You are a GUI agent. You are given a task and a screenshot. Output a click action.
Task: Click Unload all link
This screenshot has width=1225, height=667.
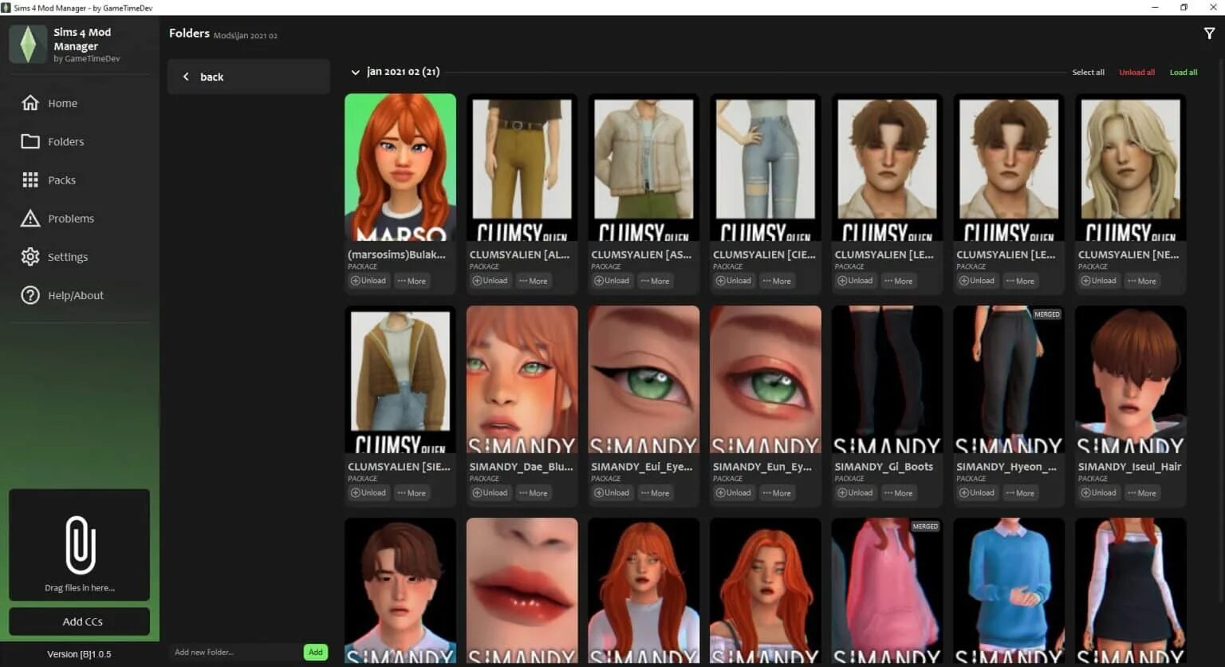click(x=1136, y=73)
